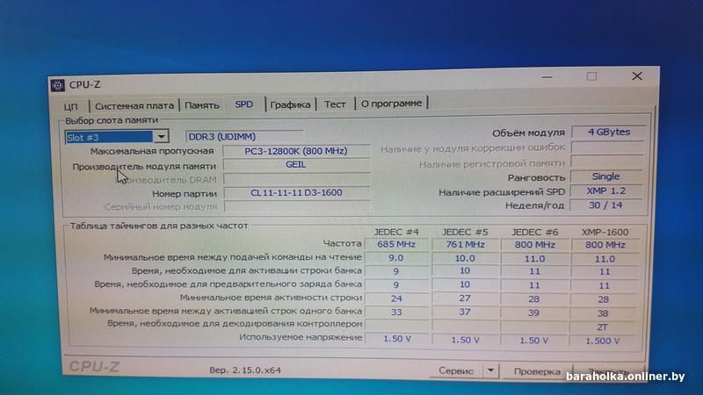This screenshot has width=703, height=395.
Task: Switch to the Системная плата tab
Action: pos(134,105)
